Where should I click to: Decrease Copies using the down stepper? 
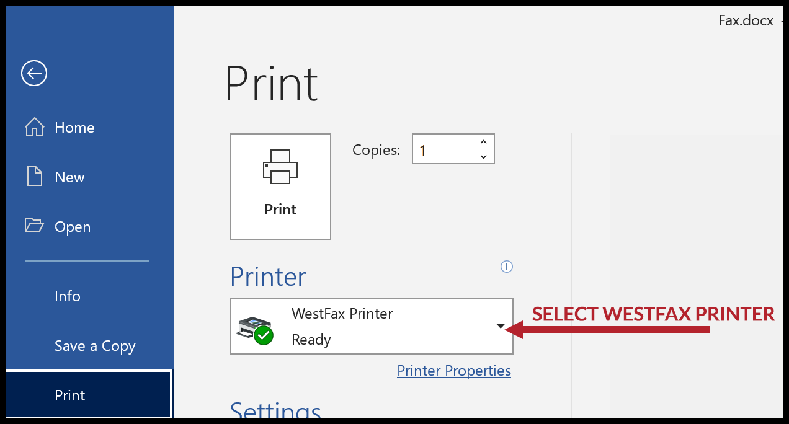click(x=483, y=156)
